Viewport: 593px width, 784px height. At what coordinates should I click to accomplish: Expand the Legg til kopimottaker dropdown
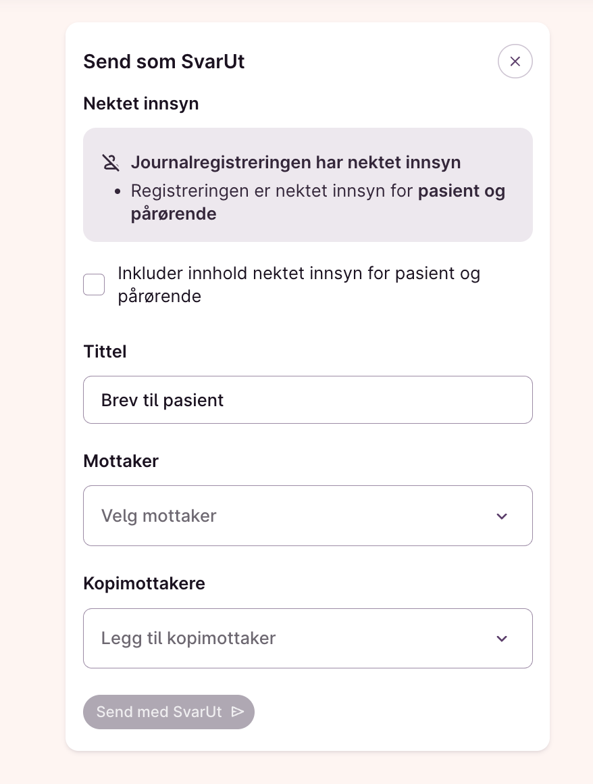pos(297,639)
